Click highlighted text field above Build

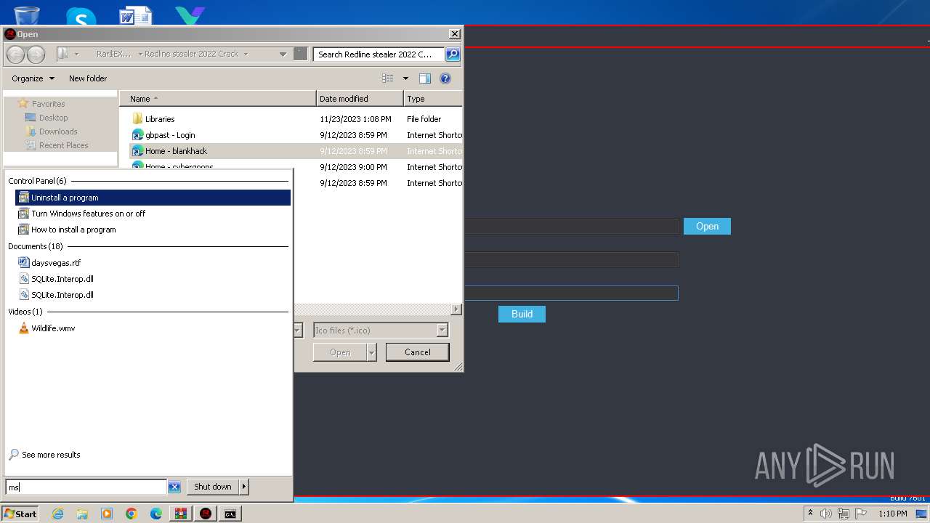[x=571, y=293]
